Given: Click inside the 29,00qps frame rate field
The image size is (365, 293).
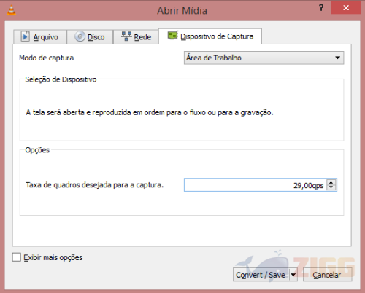Looking at the screenshot, I should 255,185.
